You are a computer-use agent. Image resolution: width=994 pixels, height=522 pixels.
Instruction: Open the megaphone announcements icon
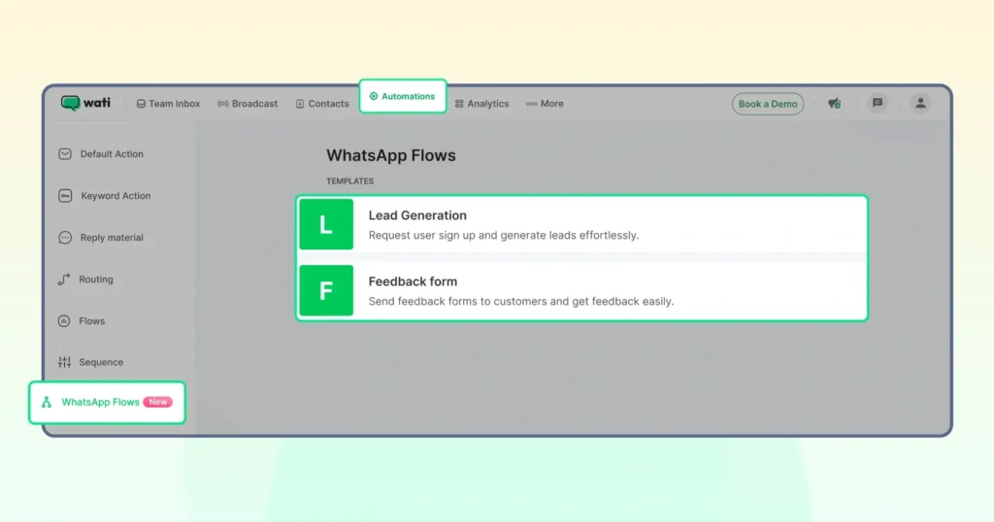(834, 103)
